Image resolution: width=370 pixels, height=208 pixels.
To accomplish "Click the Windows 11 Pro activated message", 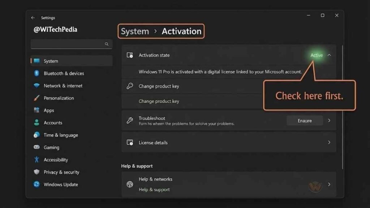I will coord(220,72).
